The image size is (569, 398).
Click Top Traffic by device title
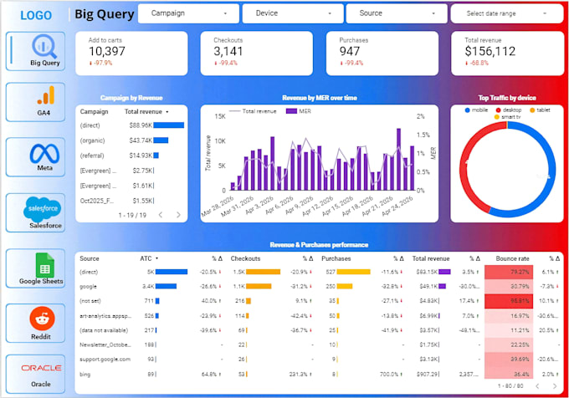(507, 98)
